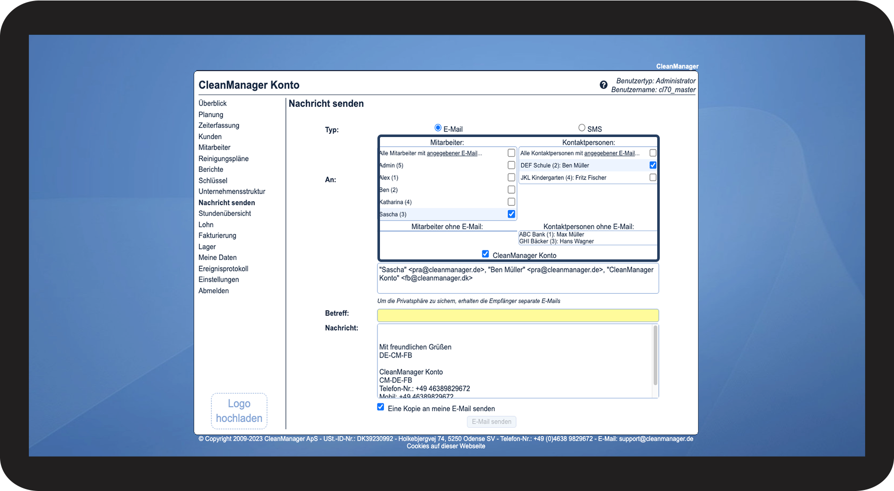The height and width of the screenshot is (491, 894).
Task: Toggle the CleanManager Konto recipient checkbox
Action: (x=485, y=254)
